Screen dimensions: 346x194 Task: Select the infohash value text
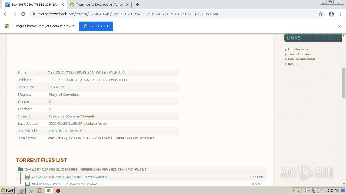click(x=88, y=80)
